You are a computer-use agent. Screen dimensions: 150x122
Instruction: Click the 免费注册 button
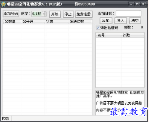(x=84, y=14)
